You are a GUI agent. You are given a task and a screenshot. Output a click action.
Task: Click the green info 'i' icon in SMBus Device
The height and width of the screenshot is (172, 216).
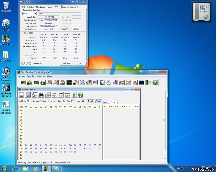(74, 95)
